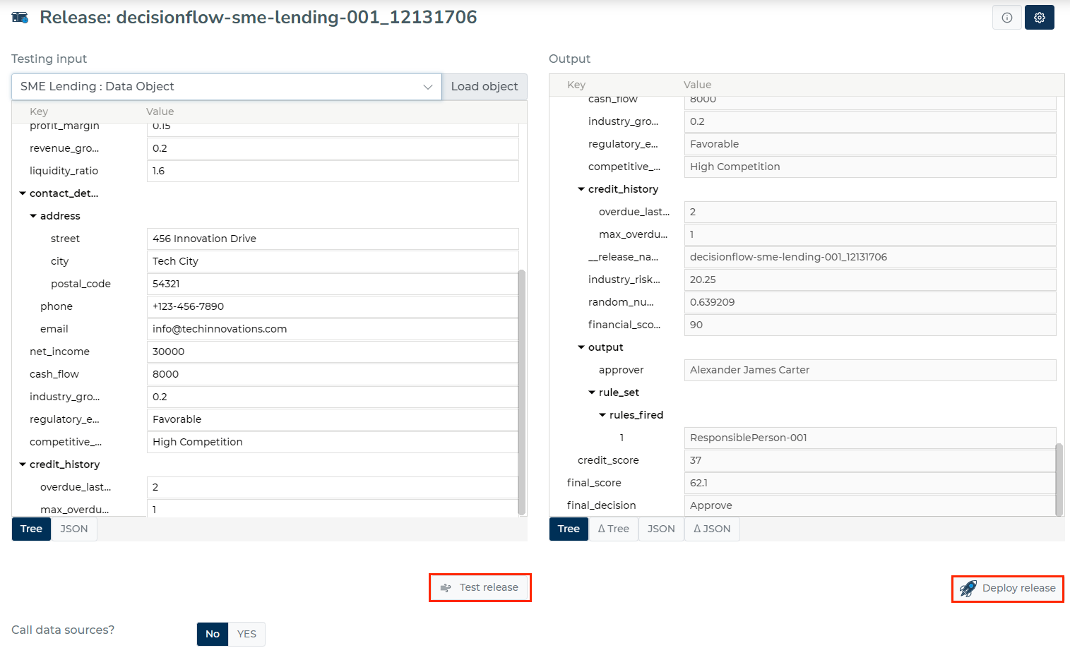Select the Tree tab under Testing input
Viewport: 1070px width, 648px height.
pos(31,529)
